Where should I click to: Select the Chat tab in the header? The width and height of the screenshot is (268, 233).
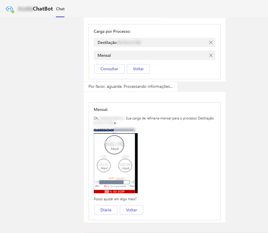tap(60, 9)
